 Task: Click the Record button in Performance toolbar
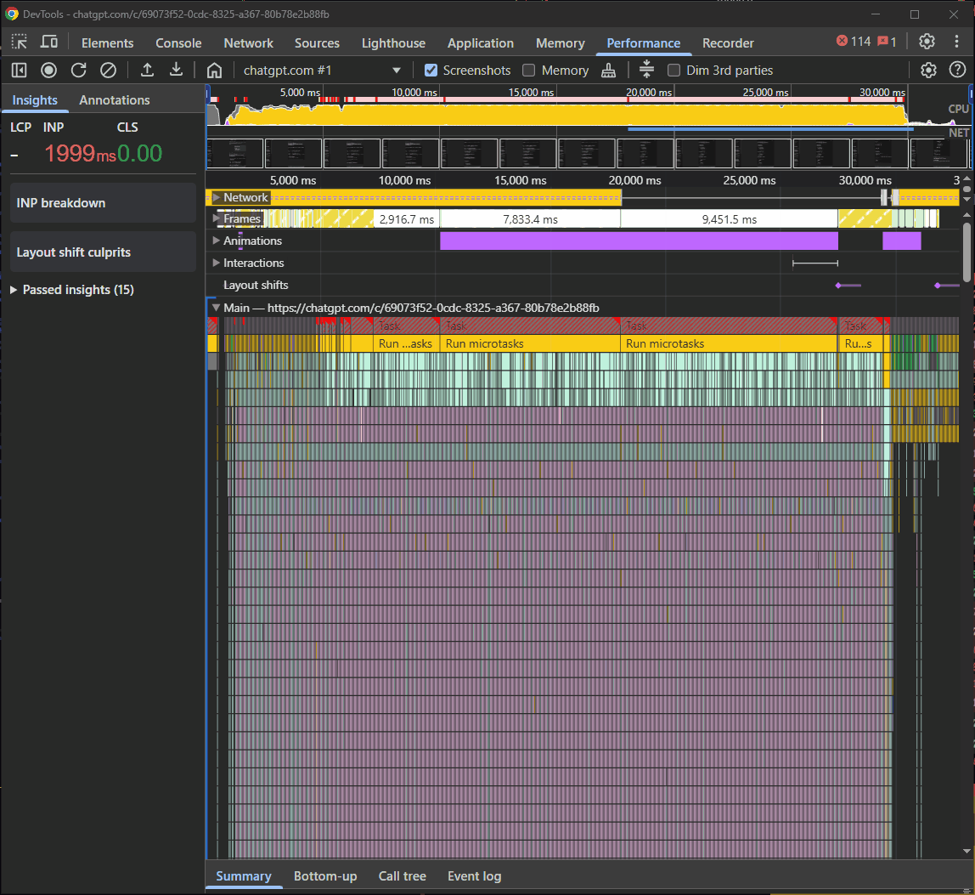pos(49,71)
